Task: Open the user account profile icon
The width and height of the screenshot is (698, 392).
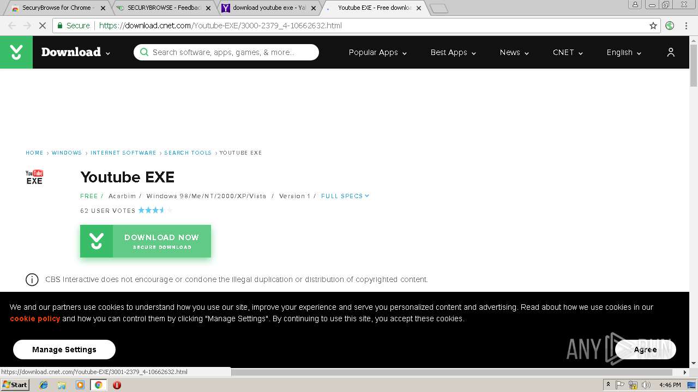Action: (671, 52)
